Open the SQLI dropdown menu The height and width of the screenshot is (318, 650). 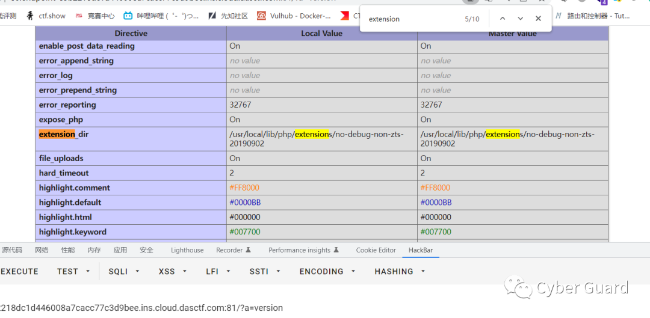coord(124,271)
